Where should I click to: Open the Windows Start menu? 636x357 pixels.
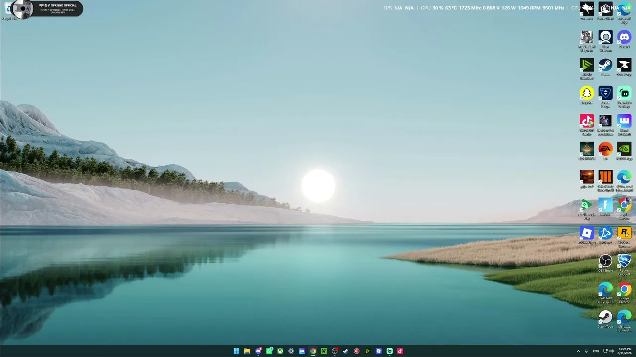point(237,351)
